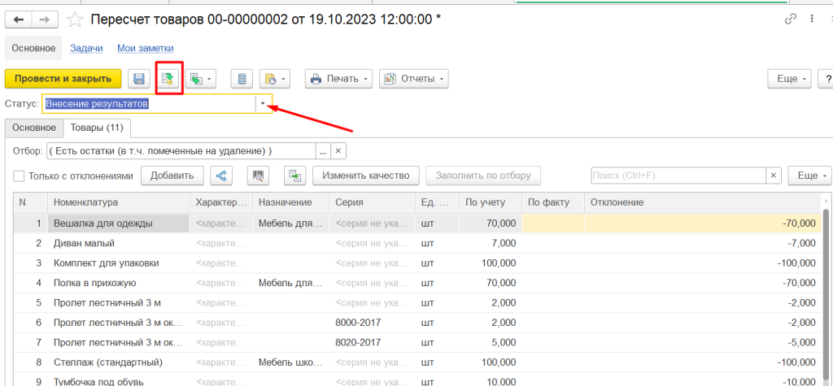Open help with the question mark button
This screenshot has height=386, width=833.
coord(826,79)
